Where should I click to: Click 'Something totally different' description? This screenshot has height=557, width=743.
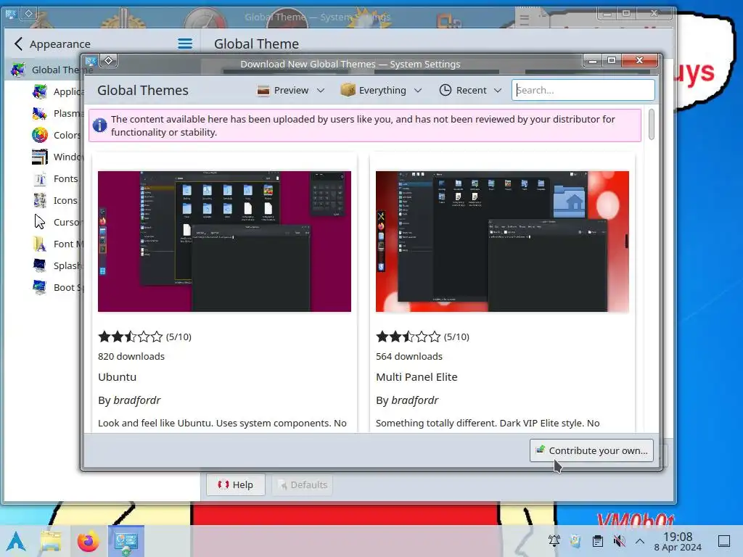[x=488, y=423]
